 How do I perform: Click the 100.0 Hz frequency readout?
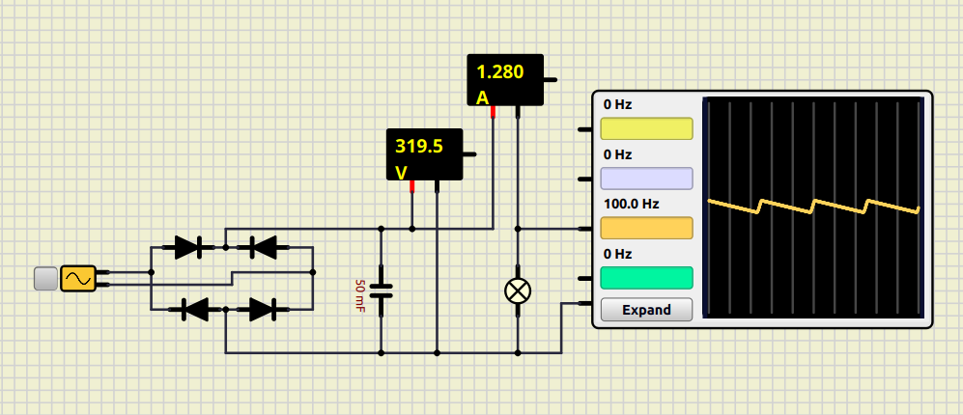(631, 205)
